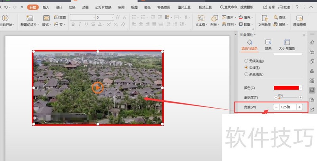The height and width of the screenshot is (161, 317).
Task: Open the Design (设计) ribbon tab
Action: (x=59, y=7)
